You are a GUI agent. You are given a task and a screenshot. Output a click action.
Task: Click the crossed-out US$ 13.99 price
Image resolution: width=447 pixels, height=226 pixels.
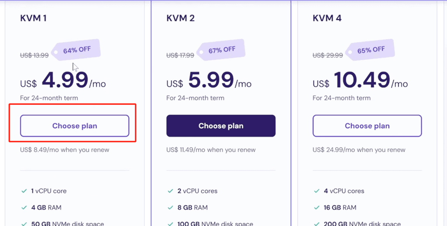[x=34, y=55]
